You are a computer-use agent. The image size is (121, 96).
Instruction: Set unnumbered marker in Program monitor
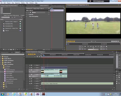pyautogui.click(x=85, y=46)
